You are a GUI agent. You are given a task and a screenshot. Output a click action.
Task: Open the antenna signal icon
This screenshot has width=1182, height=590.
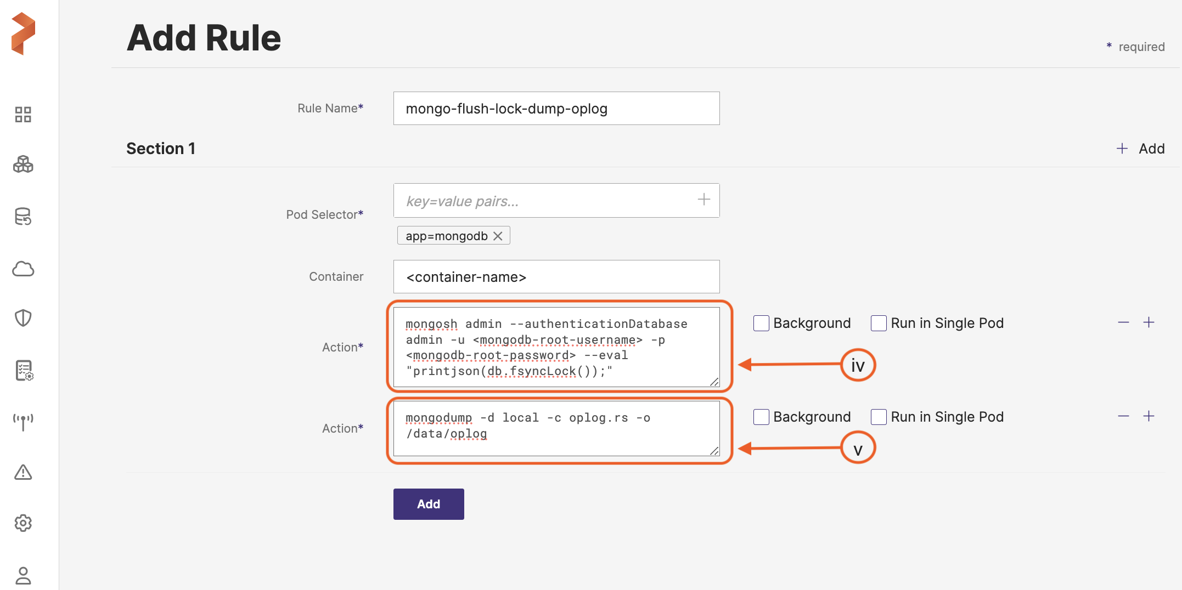tap(23, 422)
